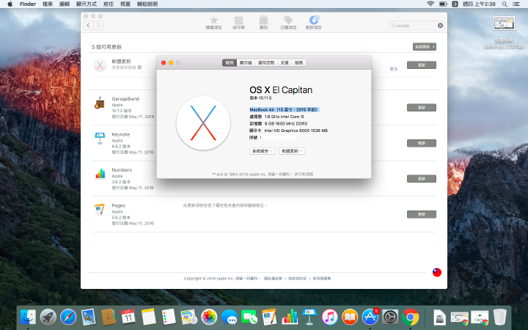The image size is (528, 330).
Task: Open App Store from the Dock
Action: tap(370, 317)
